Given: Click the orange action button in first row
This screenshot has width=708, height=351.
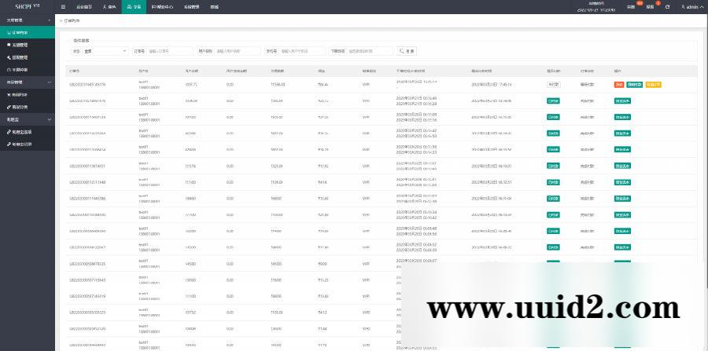Looking at the screenshot, I should (653, 84).
